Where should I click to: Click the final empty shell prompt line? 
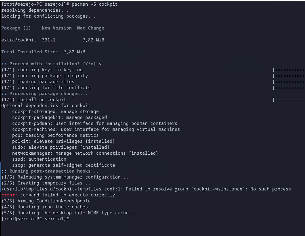point(36,219)
